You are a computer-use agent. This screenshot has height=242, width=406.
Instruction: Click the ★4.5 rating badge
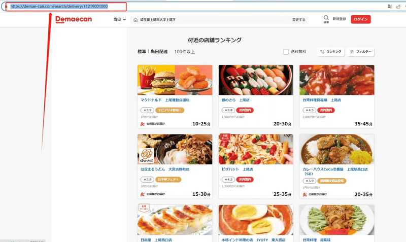click(310, 110)
